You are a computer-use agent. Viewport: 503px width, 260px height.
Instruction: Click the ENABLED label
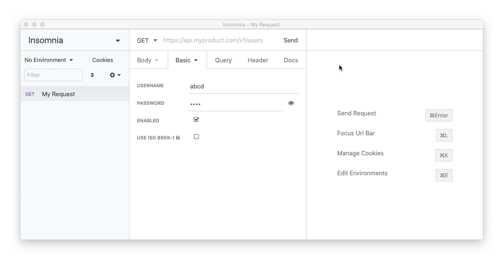pyautogui.click(x=148, y=121)
